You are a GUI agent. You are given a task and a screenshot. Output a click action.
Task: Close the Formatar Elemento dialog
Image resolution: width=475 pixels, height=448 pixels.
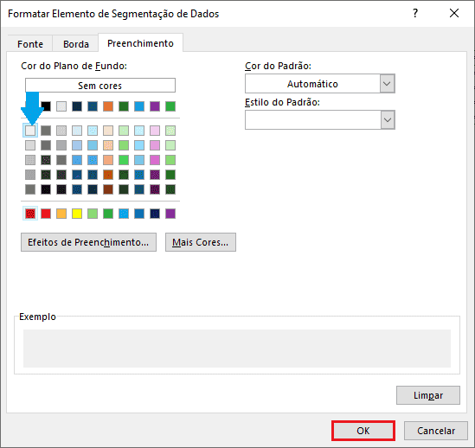453,13
